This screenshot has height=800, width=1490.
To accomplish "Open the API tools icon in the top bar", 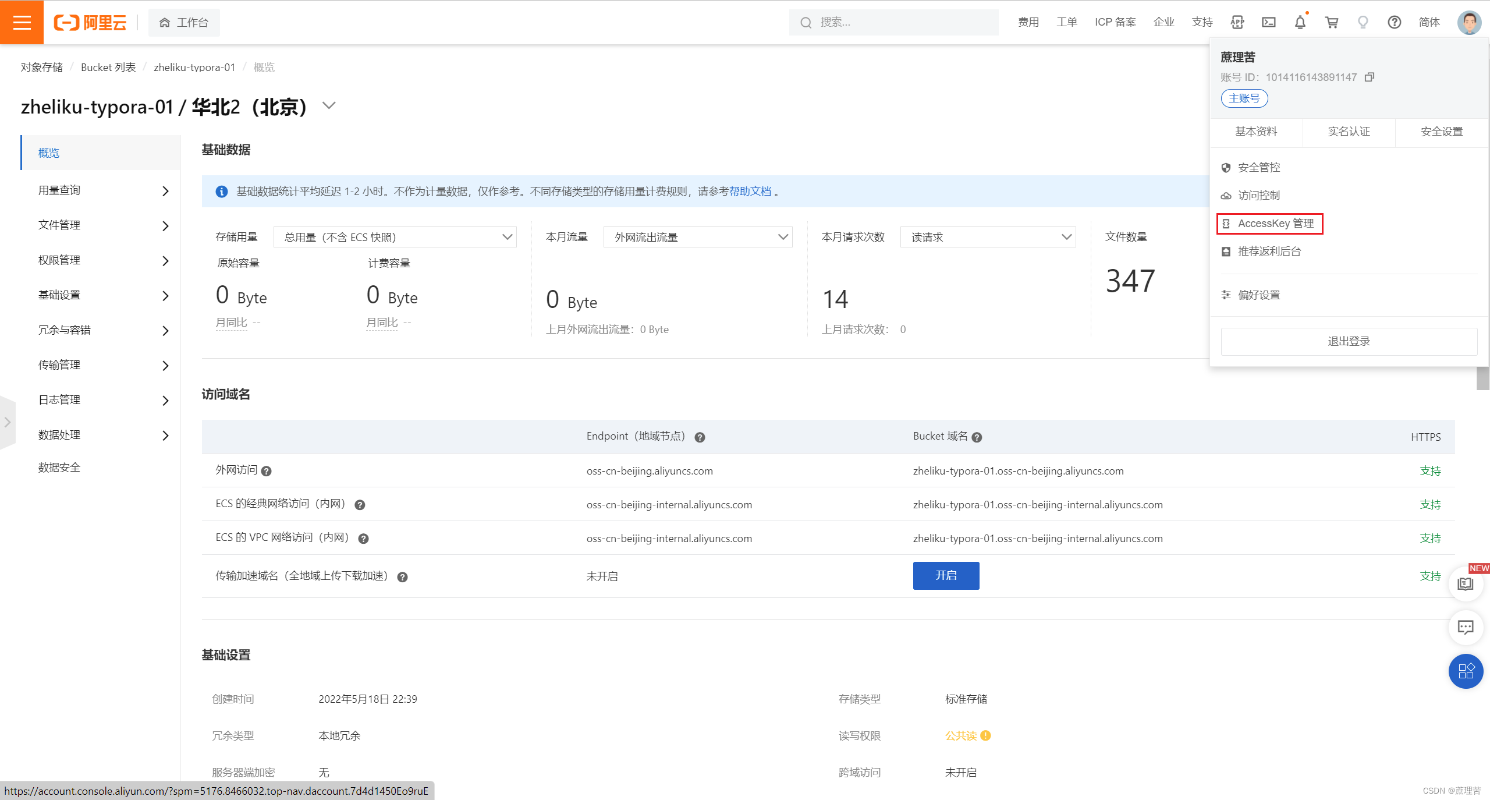I will [x=1237, y=22].
